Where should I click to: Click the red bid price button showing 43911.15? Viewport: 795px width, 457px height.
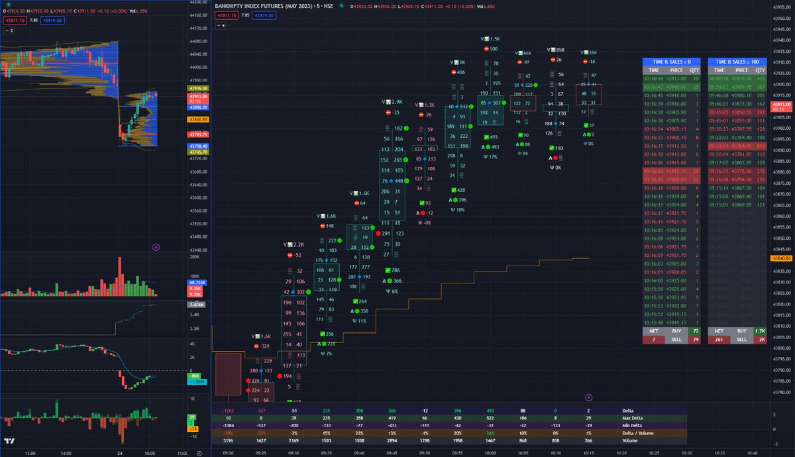[x=16, y=21]
